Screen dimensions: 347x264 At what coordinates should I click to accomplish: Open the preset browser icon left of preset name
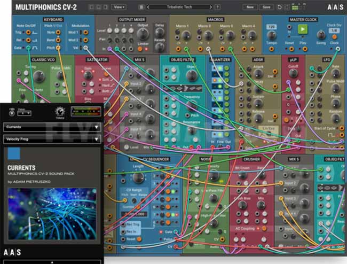(141, 7)
